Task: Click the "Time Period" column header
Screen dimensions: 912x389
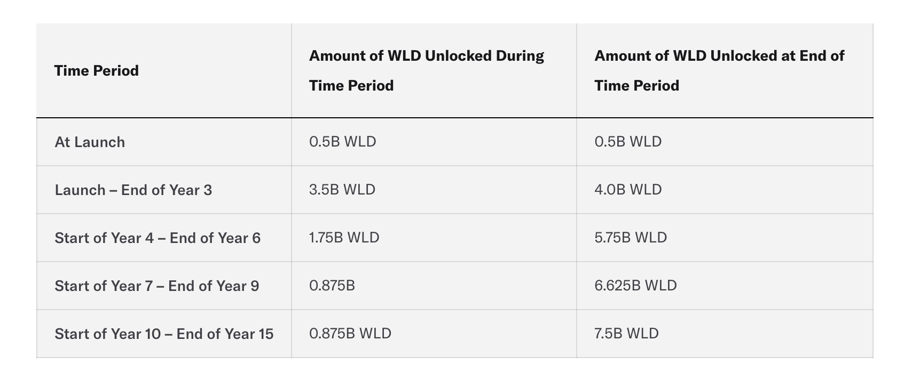Action: [x=97, y=71]
